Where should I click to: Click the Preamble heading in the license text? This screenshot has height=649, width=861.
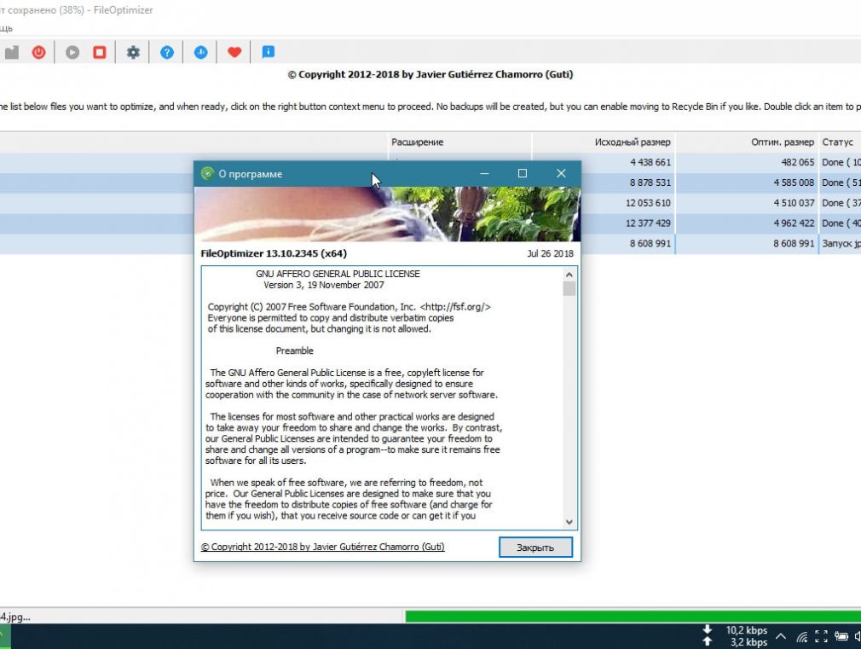coord(294,351)
